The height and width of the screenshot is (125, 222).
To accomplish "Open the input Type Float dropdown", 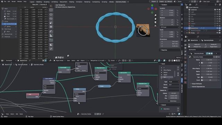I will pyautogui.click(x=173, y=82).
